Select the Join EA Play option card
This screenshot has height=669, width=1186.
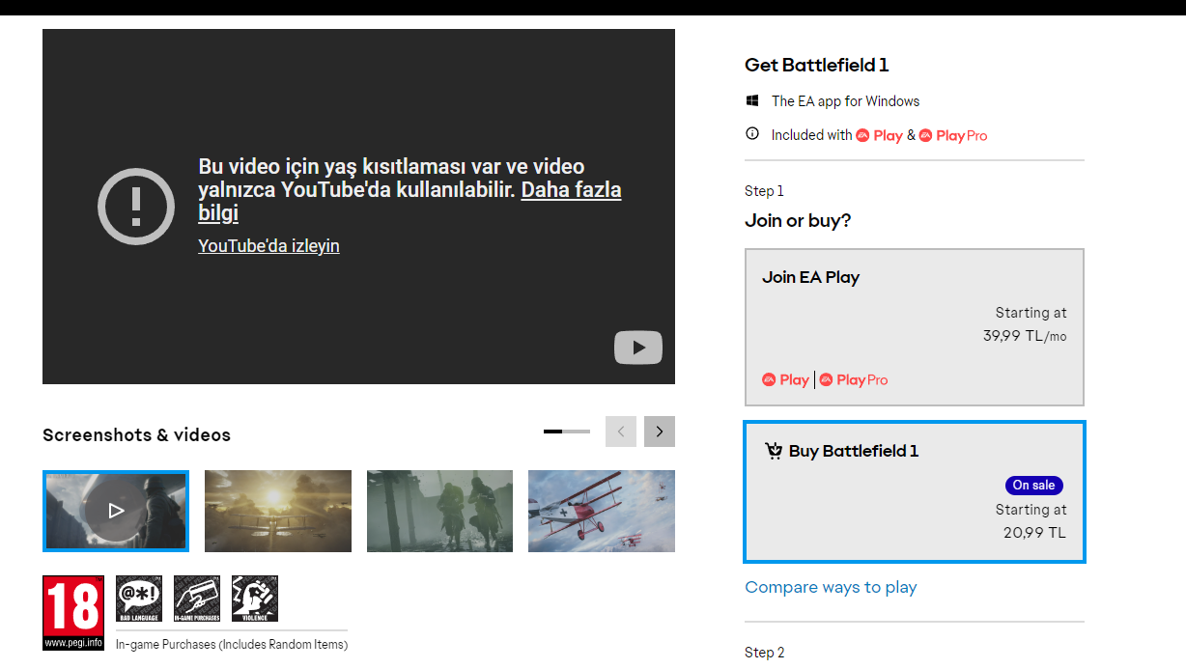(x=915, y=327)
